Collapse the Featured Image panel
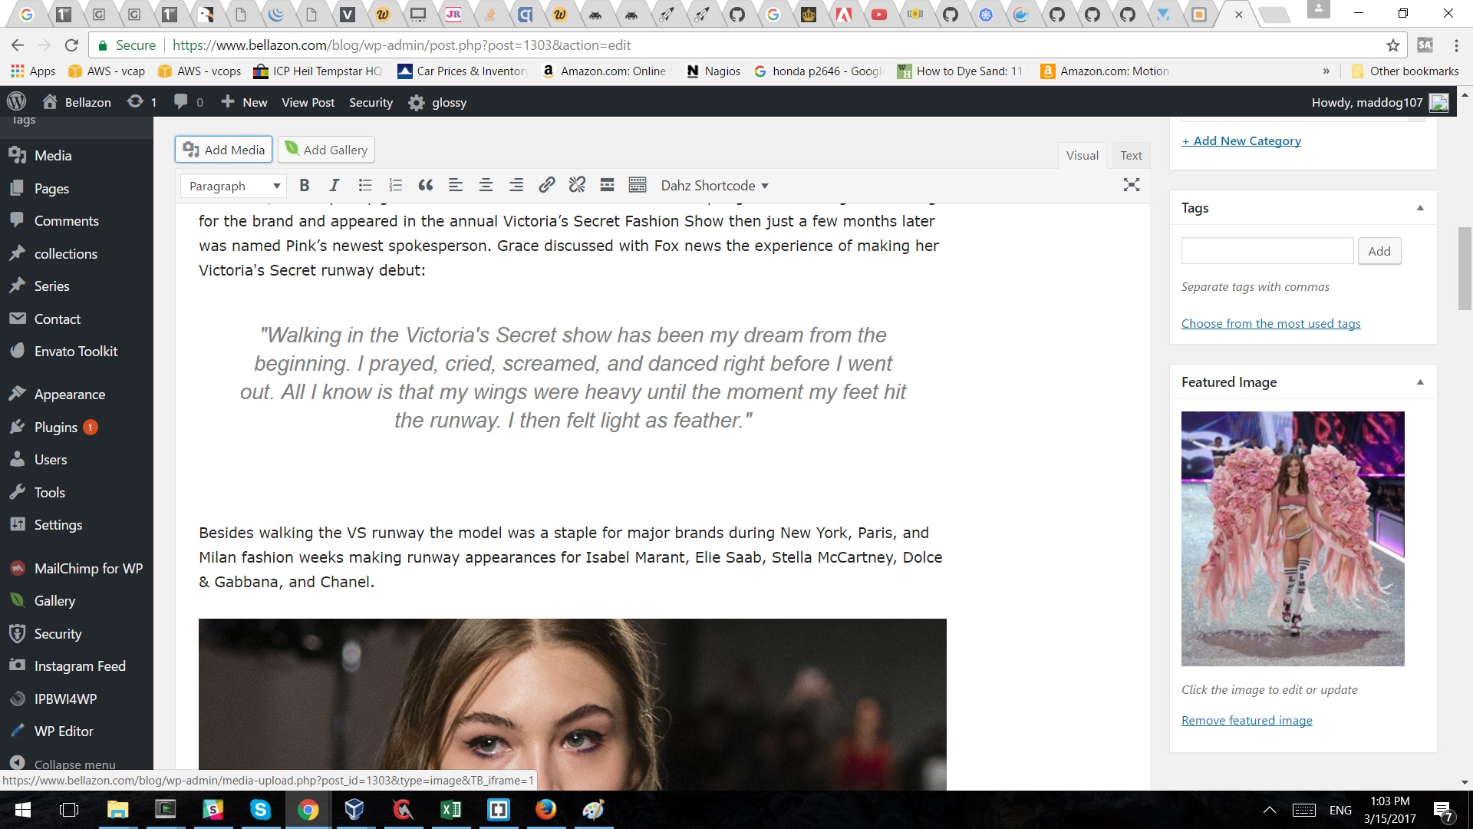This screenshot has height=829, width=1473. coord(1419,382)
